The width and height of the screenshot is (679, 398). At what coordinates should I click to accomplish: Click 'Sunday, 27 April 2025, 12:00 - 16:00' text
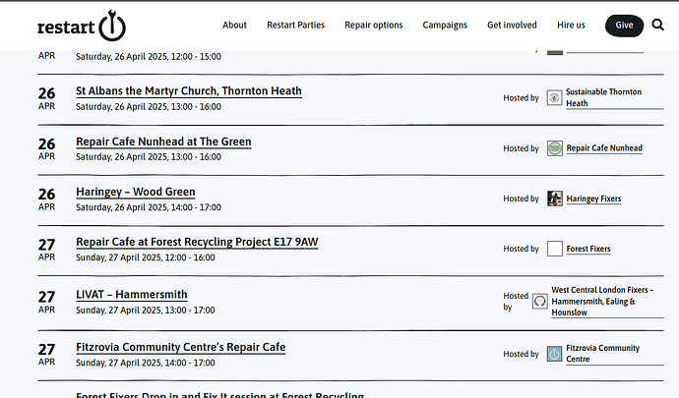click(146, 257)
